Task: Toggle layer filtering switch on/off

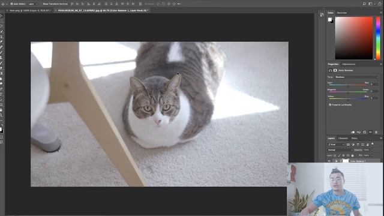Action: pyautogui.click(x=373, y=144)
